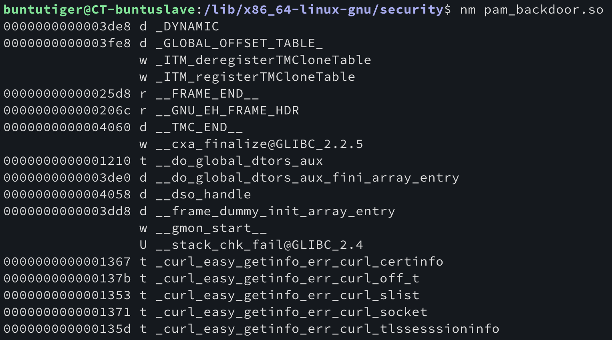The height and width of the screenshot is (340, 612).
Task: Click the address 000000000000135d
Action: coord(67,329)
